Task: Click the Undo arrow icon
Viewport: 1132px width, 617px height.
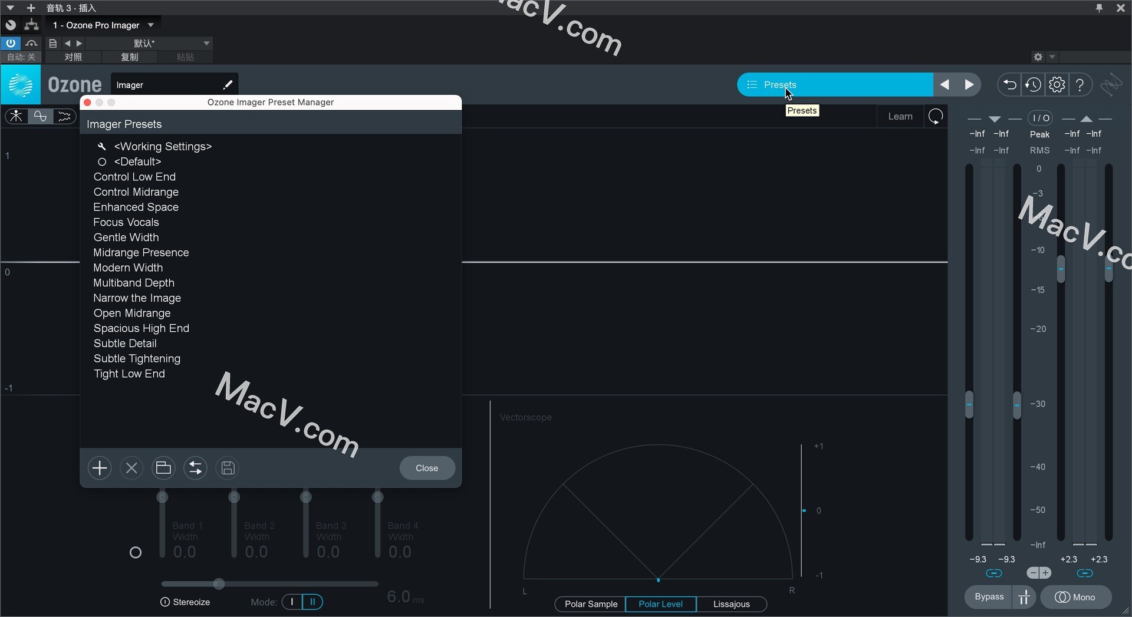Action: coord(1009,85)
